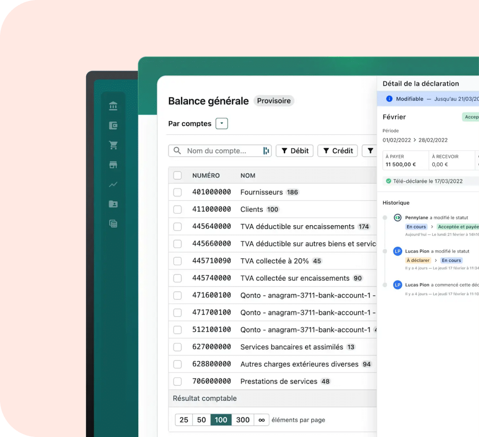Open the wallet icon in sidebar
Viewport: 479px width, 437px height.
(113, 125)
